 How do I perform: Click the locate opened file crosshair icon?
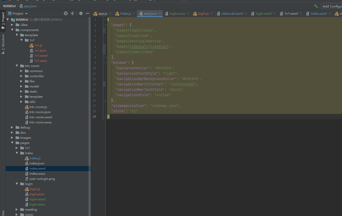click(66, 13)
